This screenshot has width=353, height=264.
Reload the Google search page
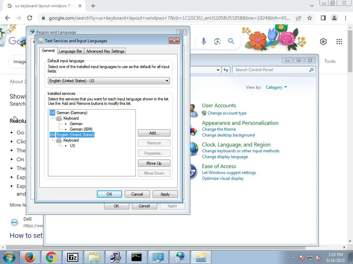point(30,18)
